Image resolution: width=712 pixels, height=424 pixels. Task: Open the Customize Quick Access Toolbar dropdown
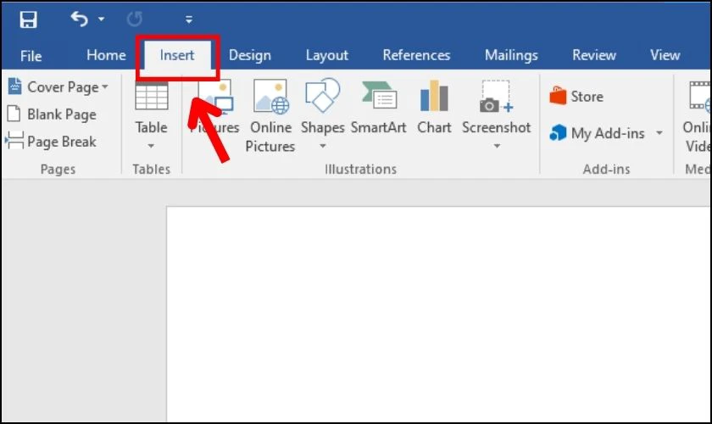coord(189,20)
